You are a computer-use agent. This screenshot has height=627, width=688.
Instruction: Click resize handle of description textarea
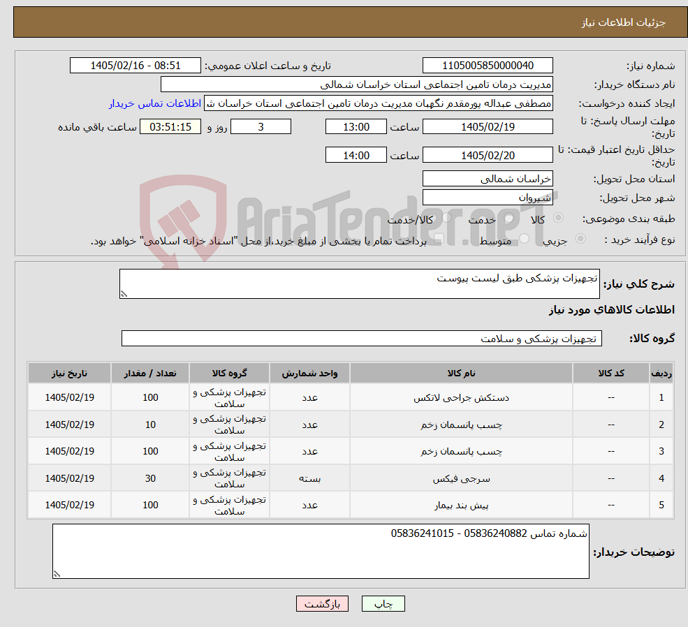[x=124, y=294]
